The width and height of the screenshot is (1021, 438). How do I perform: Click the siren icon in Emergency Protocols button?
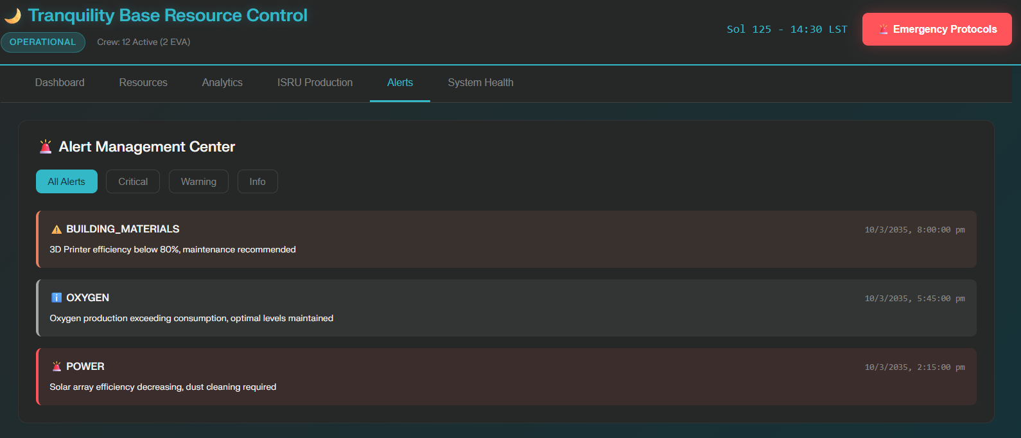pos(884,30)
